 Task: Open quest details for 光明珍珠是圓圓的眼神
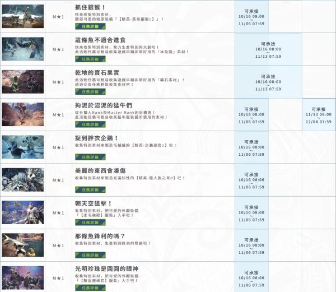click(90, 288)
